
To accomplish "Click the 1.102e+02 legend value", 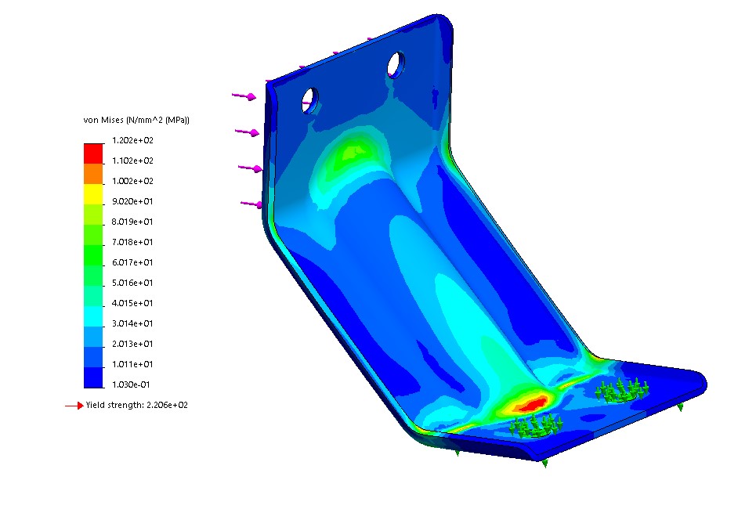I will pos(132,161).
